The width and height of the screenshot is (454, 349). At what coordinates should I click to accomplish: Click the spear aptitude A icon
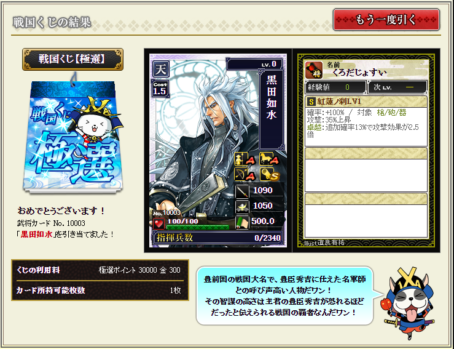pos(245,159)
